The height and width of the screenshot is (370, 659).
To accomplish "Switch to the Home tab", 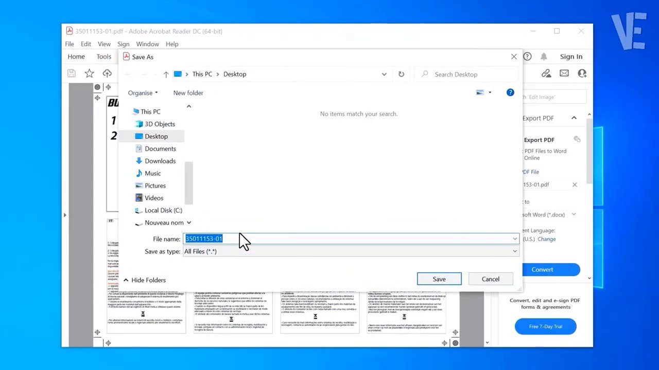I will pos(76,57).
